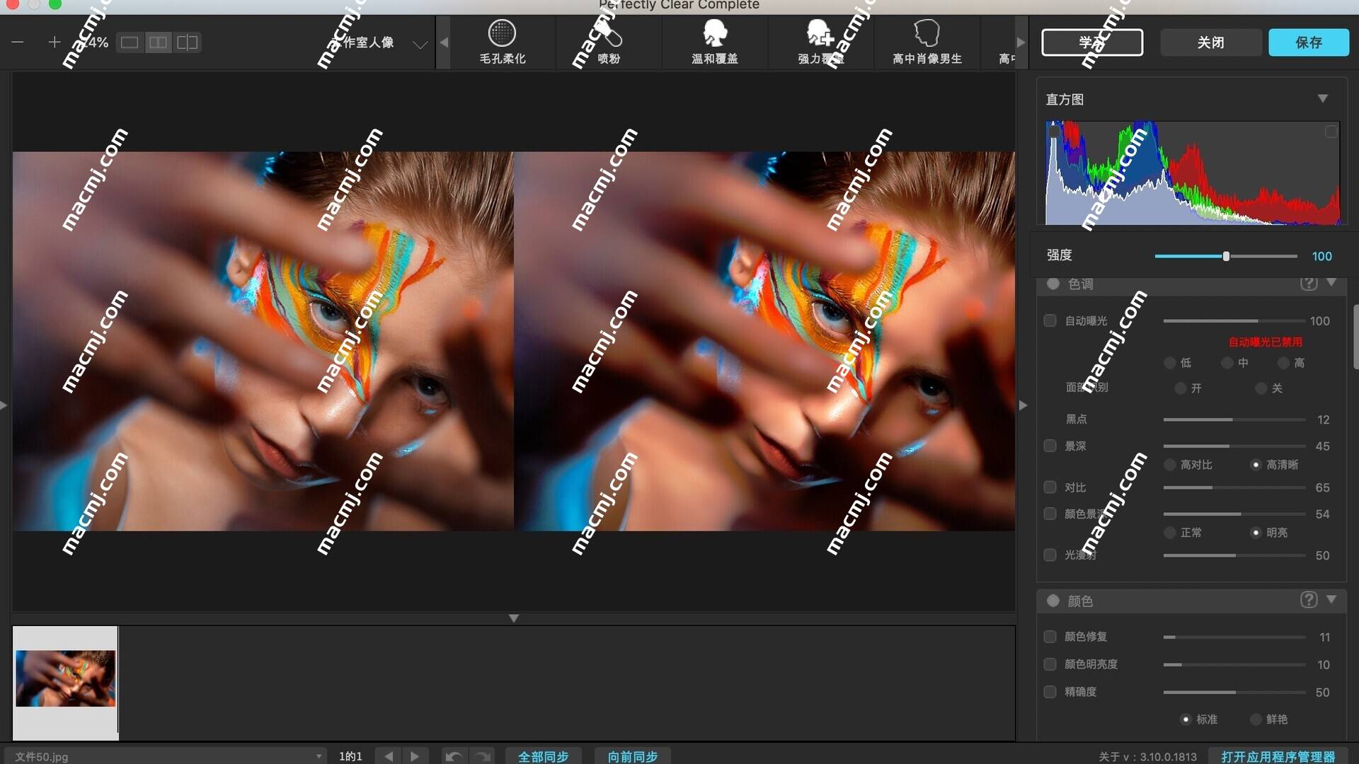
Task: Apply the 强力覆盖 preset
Action: coord(821,42)
